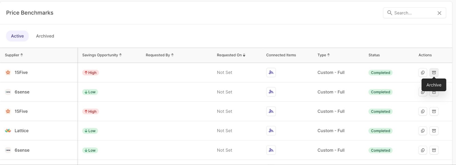456x165 pixels.
Task: Click the magnifier icon in search box
Action: coord(390,13)
